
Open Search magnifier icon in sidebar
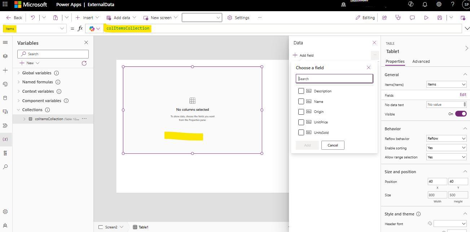click(5, 167)
